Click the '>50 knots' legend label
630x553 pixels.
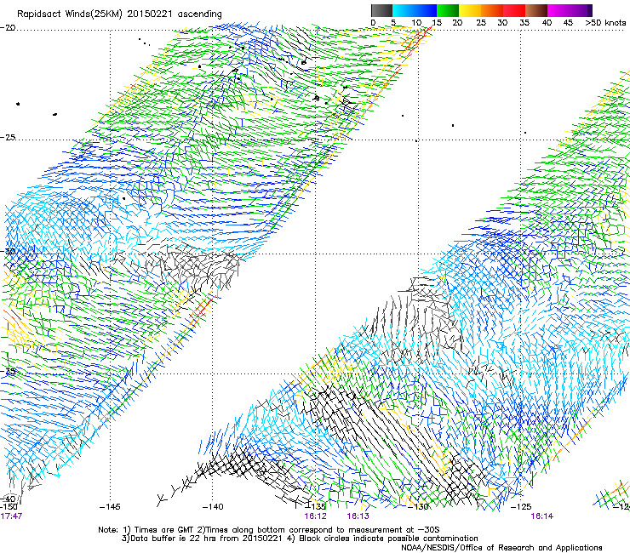tap(605, 22)
